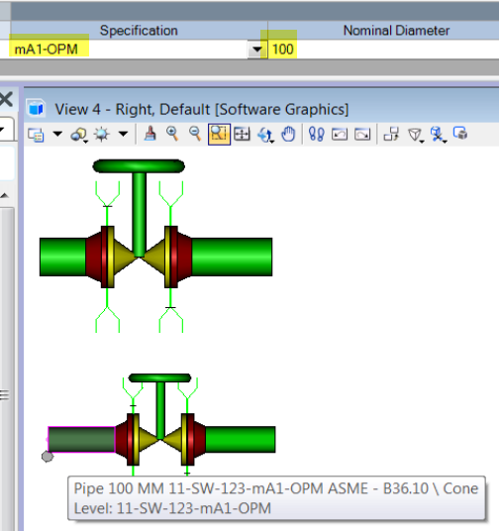
Task: Click the Nominal Diameter field showing 100
Action: (x=383, y=50)
